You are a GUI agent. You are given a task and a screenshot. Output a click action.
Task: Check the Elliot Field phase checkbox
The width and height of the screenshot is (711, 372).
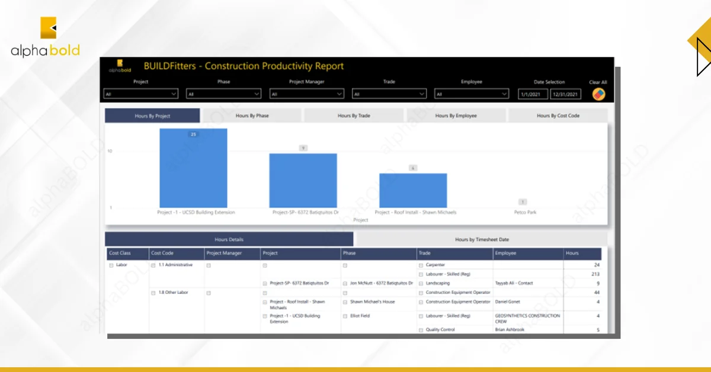click(x=345, y=316)
